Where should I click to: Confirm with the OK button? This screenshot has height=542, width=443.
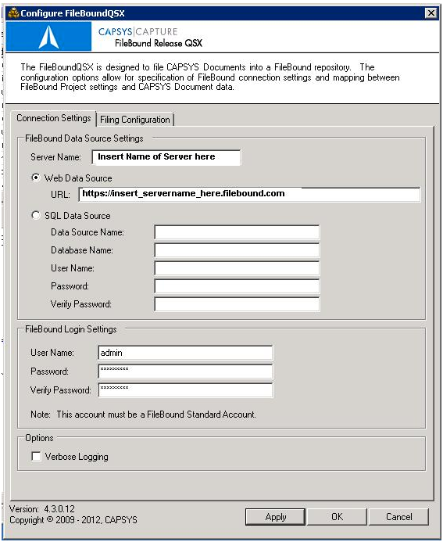[x=337, y=517]
